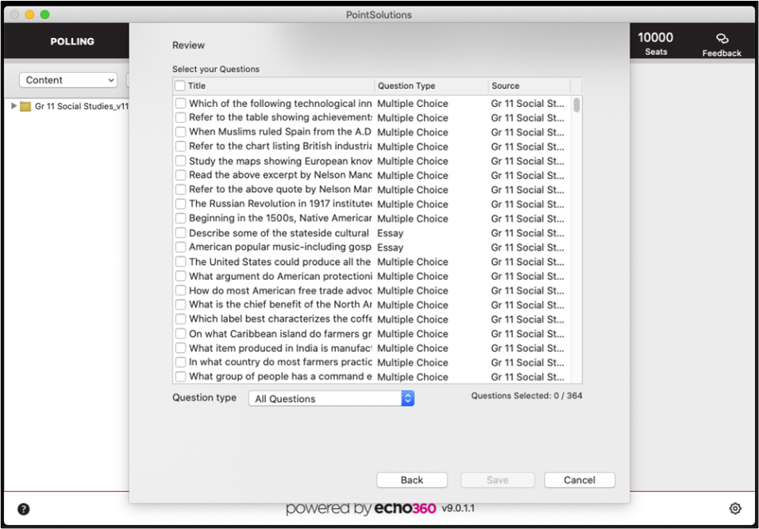Click the 'Questions Selected: 0 / 364' text

pos(526,396)
